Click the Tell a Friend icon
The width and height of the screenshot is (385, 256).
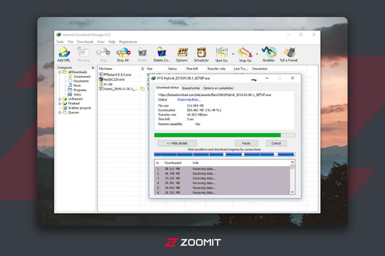[x=288, y=54]
